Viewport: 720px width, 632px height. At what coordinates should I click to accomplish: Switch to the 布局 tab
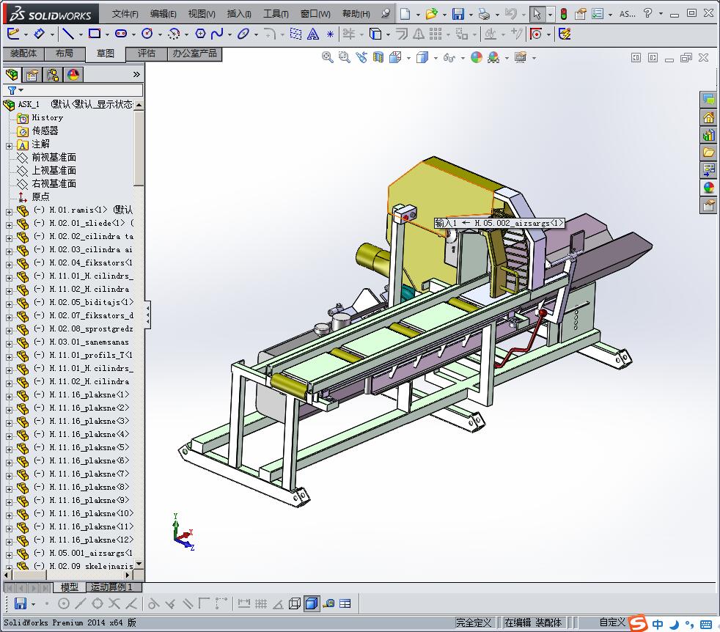65,54
